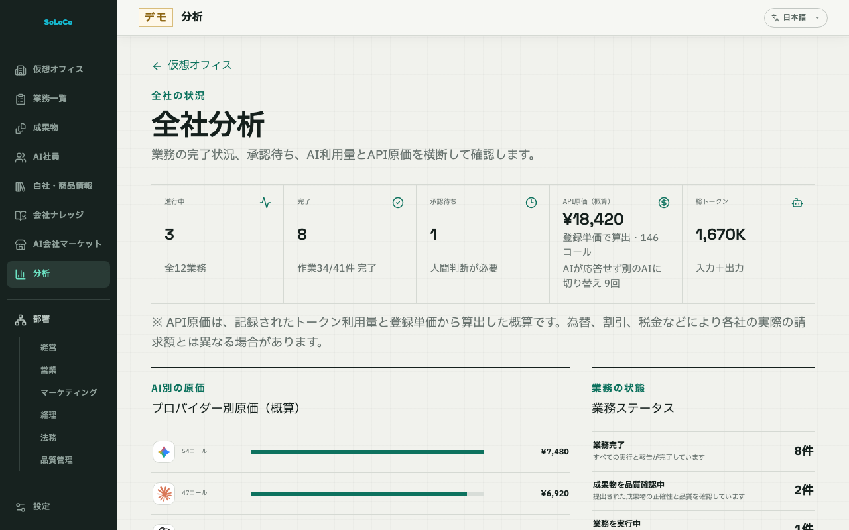
Task: Click the ¥7,480 amount
Action: (555, 452)
